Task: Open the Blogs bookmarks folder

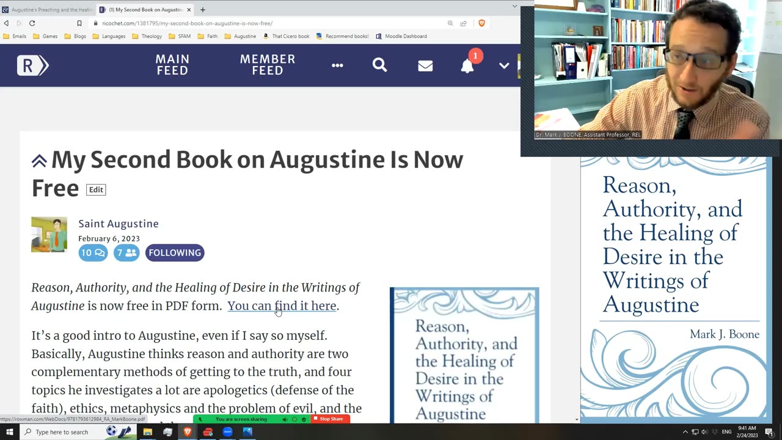Action: [x=75, y=36]
